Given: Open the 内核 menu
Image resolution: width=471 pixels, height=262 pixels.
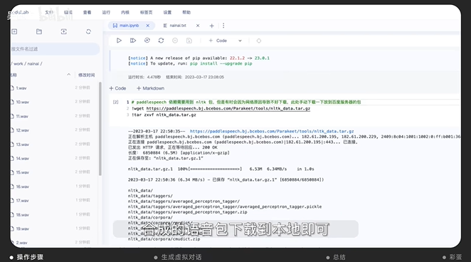Looking at the screenshot, I should point(125,12).
